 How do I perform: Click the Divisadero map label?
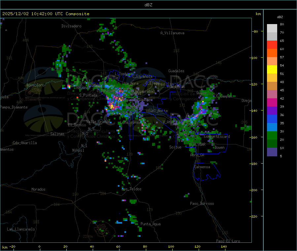click(x=71, y=26)
